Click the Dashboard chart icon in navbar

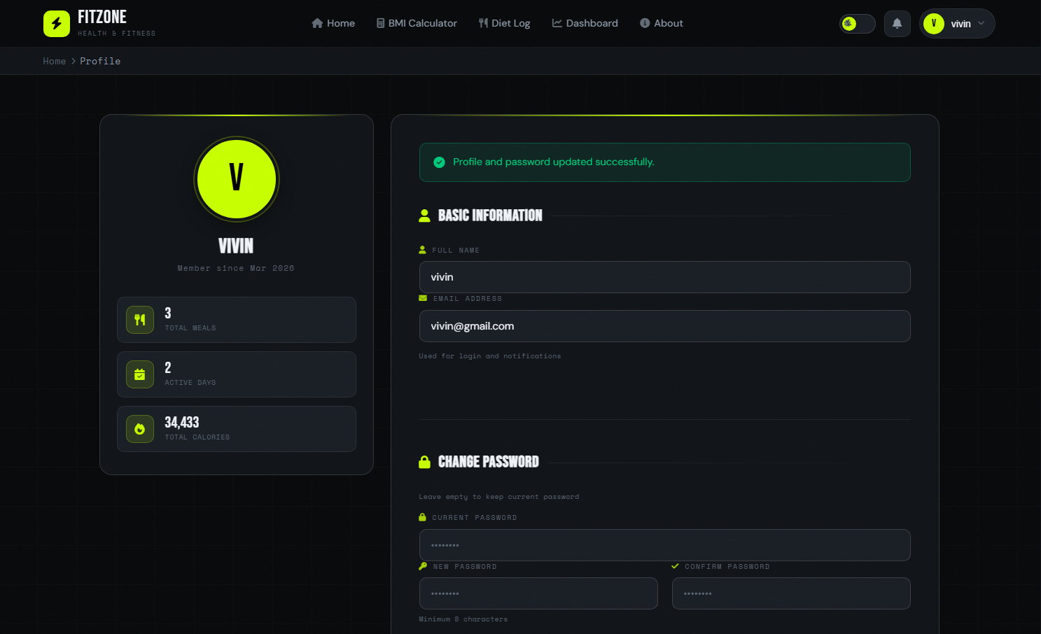[x=557, y=23]
